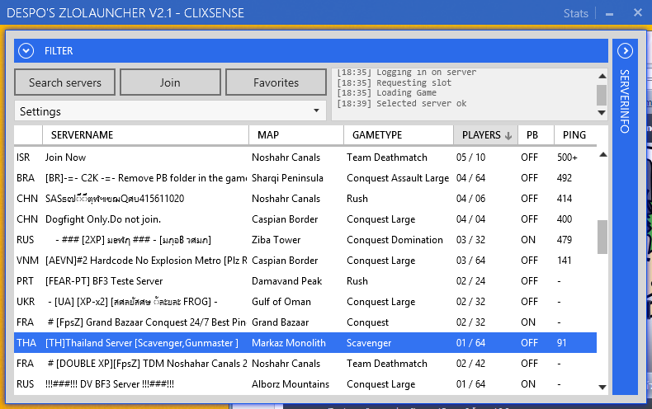The image size is (652, 409).
Task: Click the '05 / 10' players cell
Action: pos(470,157)
